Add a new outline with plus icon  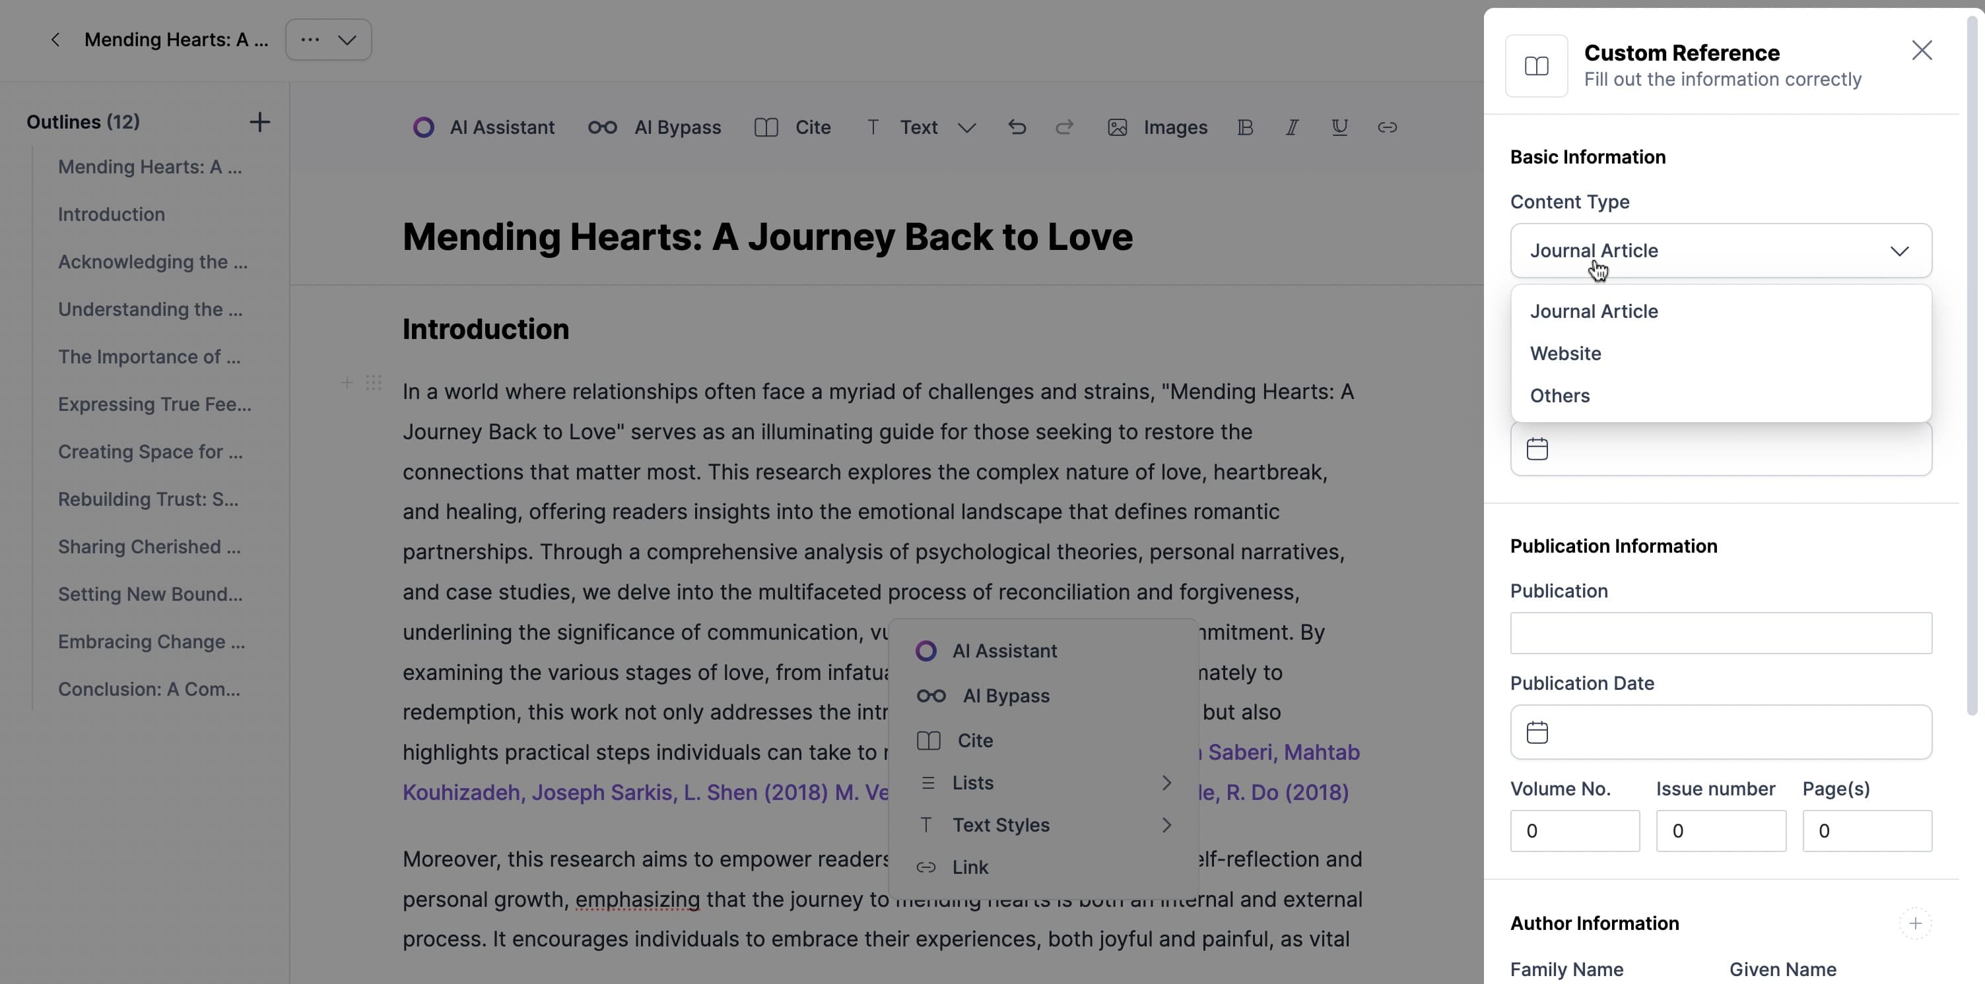(259, 121)
